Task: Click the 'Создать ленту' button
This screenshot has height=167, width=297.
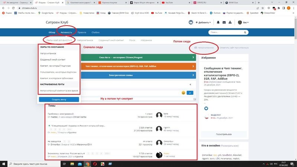Action: [59, 99]
